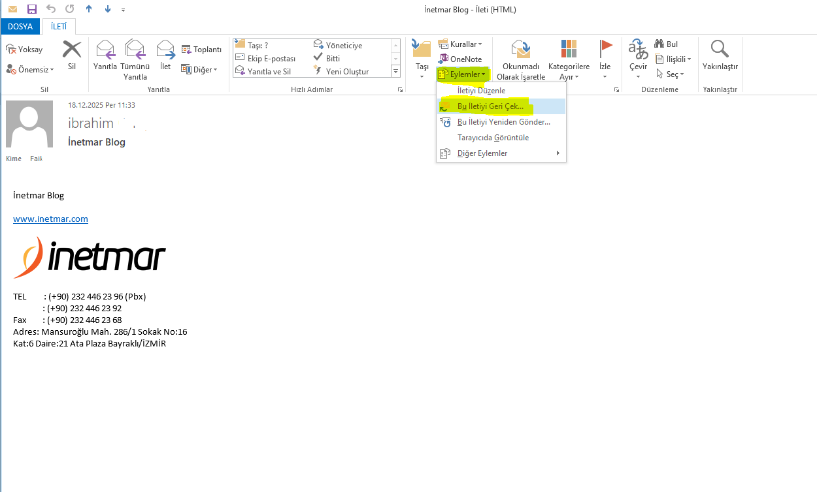Open the DOSYA tab
Image resolution: width=817 pixels, height=492 pixels.
click(x=20, y=27)
